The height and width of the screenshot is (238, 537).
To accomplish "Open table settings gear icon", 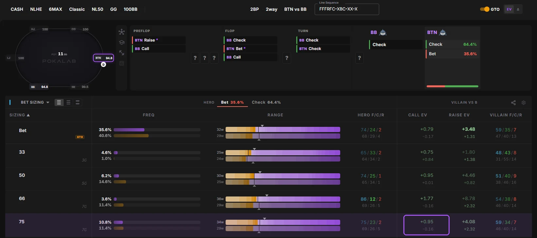I will click(x=524, y=103).
